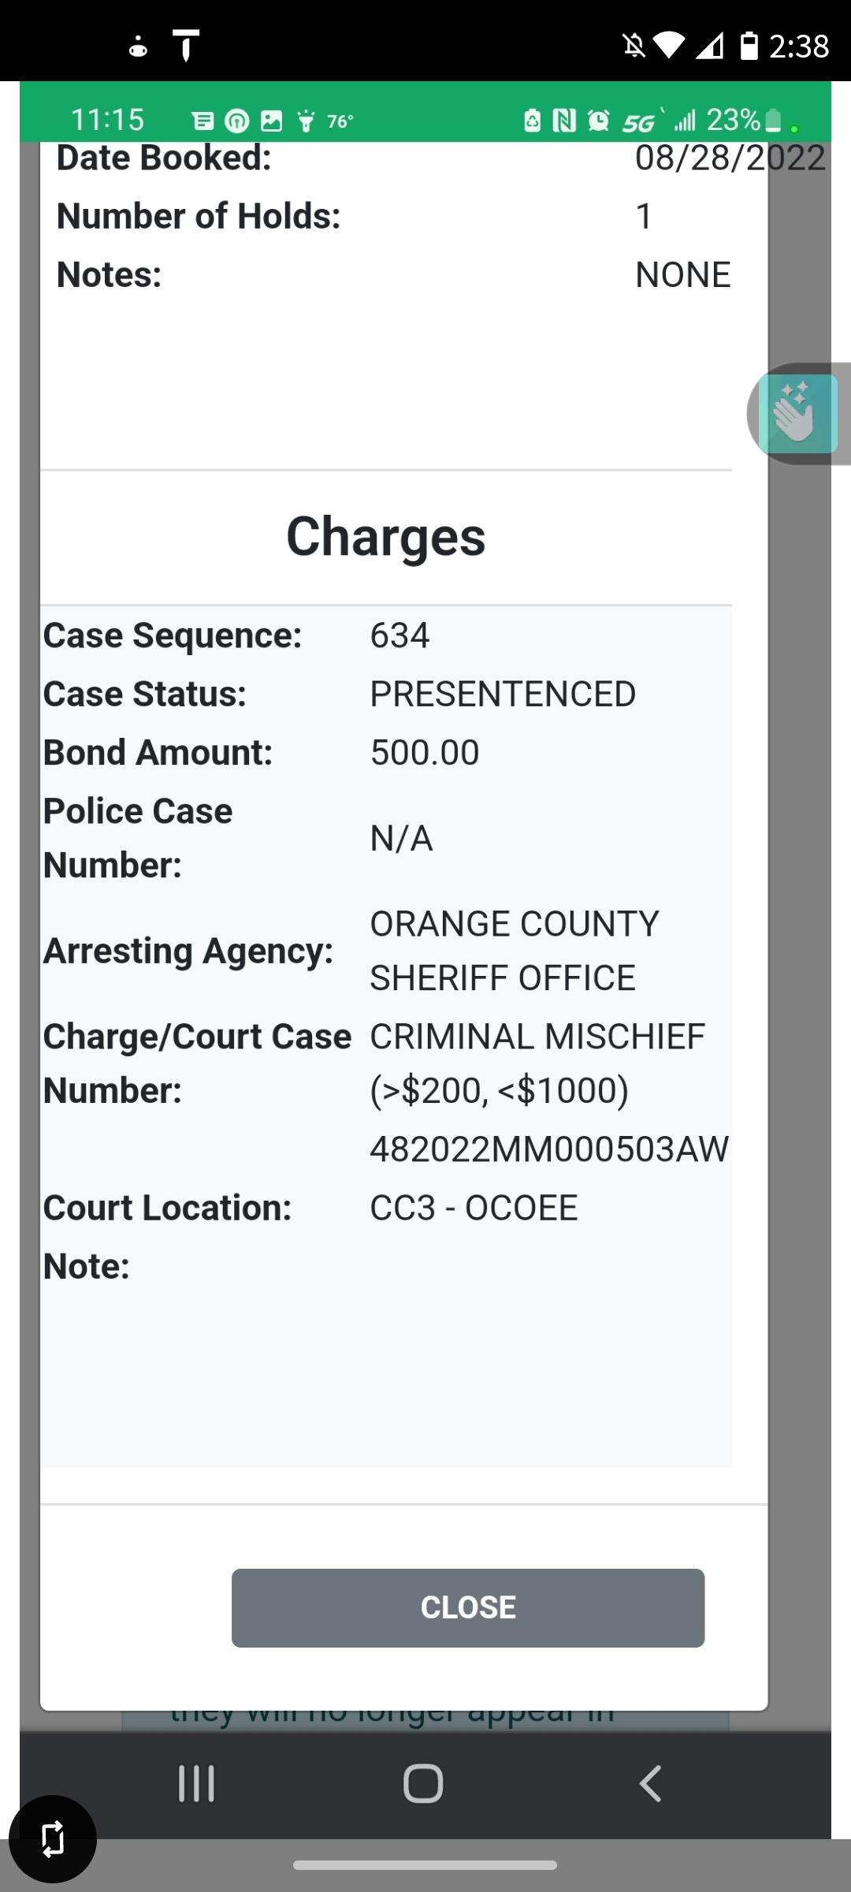Tap the home square navigation icon

423,1783
